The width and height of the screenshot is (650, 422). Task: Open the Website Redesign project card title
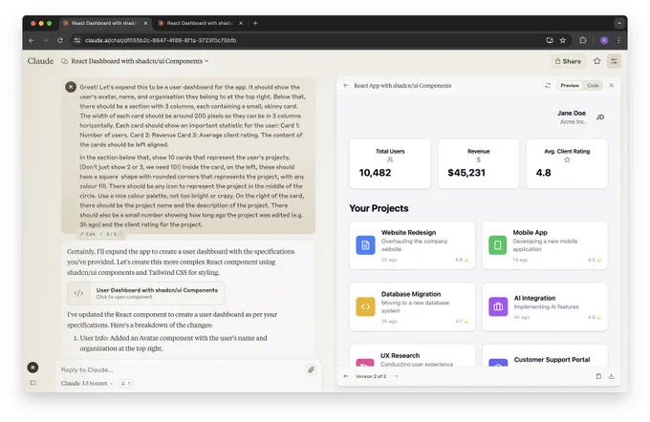(408, 232)
